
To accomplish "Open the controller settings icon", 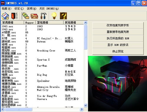I will 34,16.
